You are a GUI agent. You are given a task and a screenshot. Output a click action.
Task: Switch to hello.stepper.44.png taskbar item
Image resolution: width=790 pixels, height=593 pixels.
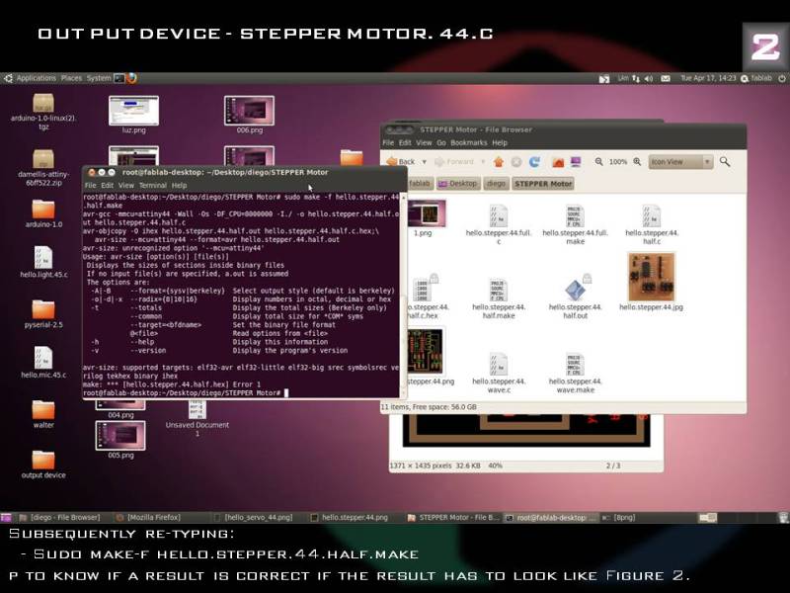coord(350,517)
